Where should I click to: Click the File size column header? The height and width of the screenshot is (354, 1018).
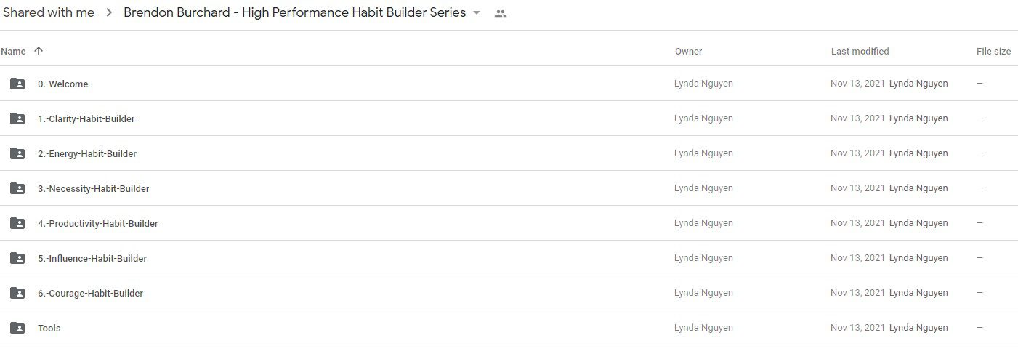click(x=994, y=52)
